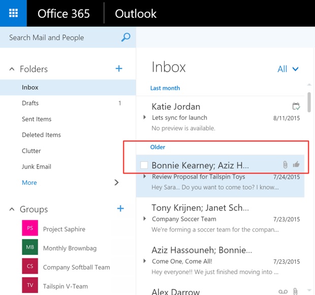This screenshot has height=295, width=315.
Task: Click date 7/24/2015 on Review Proposal message
Action: pyautogui.click(x=287, y=177)
